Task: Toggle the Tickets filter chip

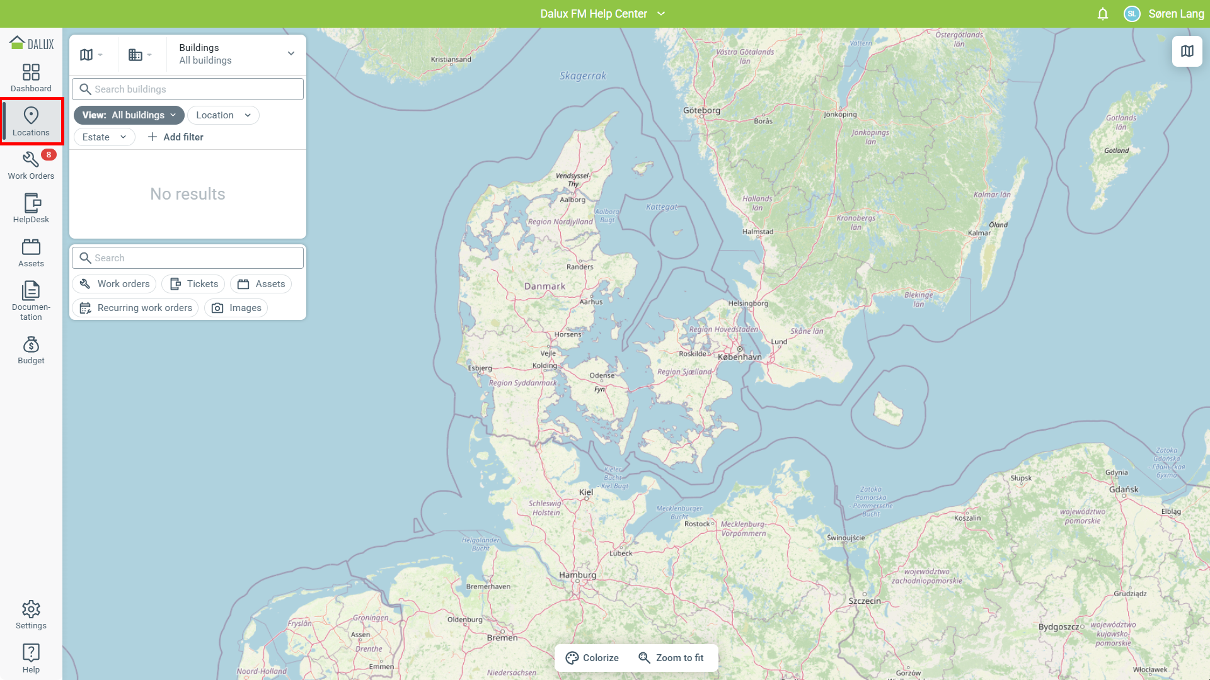Action: pos(193,284)
